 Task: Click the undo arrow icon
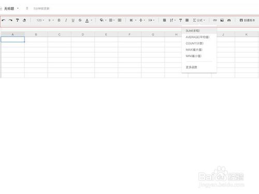pyautogui.click(x=4, y=20)
